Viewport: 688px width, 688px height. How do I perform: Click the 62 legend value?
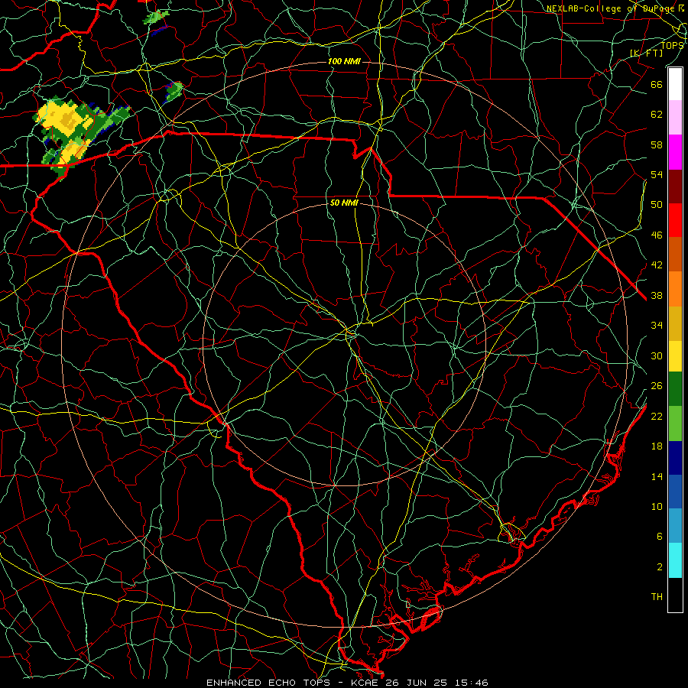coord(657,114)
